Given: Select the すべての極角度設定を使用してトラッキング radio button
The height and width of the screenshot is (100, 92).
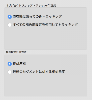Looking at the screenshot, I should tap(10, 25).
